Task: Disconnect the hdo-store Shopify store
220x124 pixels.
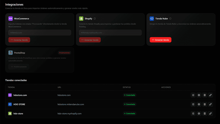Action: pyautogui.click(x=210, y=113)
